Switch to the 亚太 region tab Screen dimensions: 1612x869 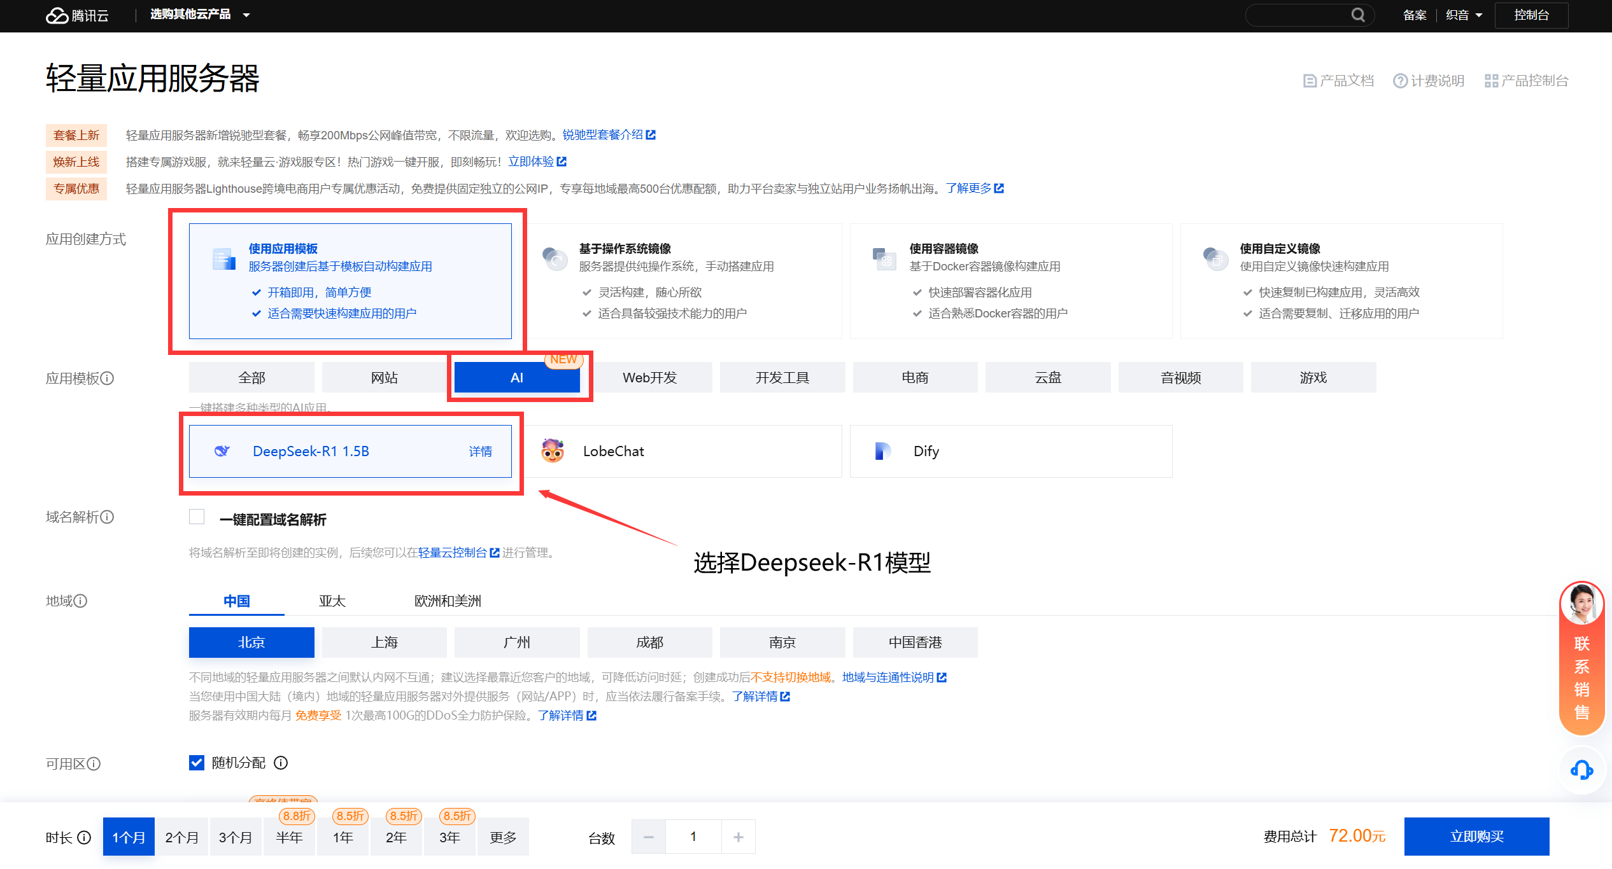[332, 601]
